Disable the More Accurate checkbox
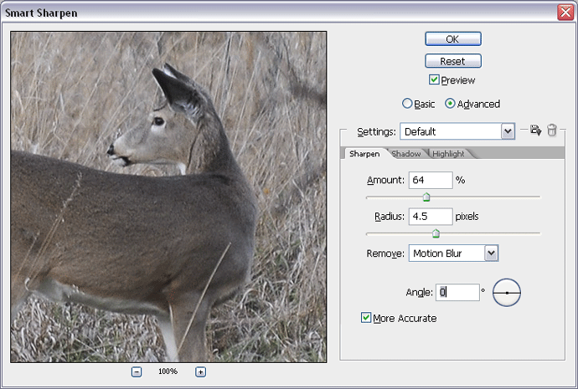Image resolution: width=578 pixels, height=389 pixels. [366, 318]
